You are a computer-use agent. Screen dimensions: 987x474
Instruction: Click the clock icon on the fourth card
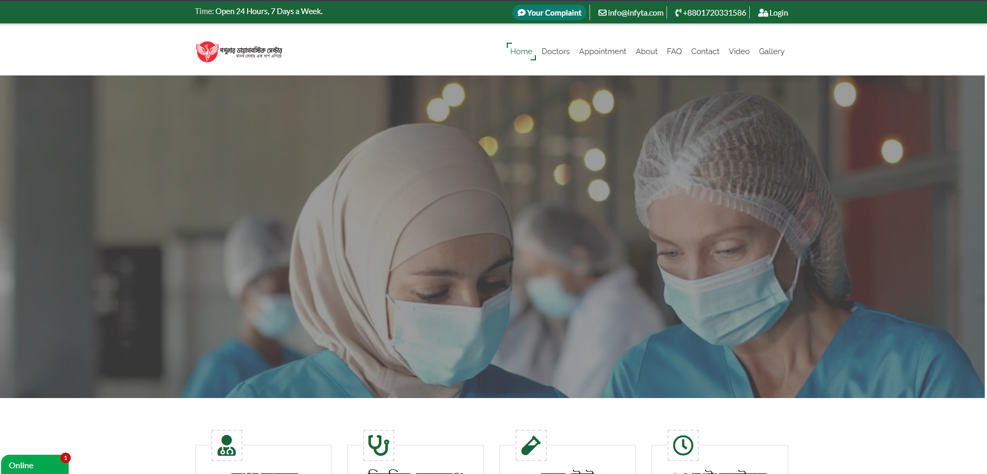[682, 446]
